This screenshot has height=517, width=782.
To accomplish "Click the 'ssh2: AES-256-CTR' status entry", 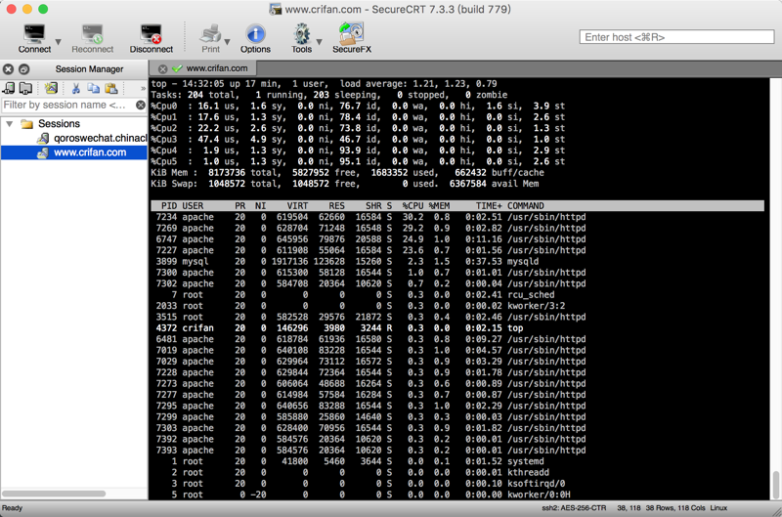I will coord(574,508).
